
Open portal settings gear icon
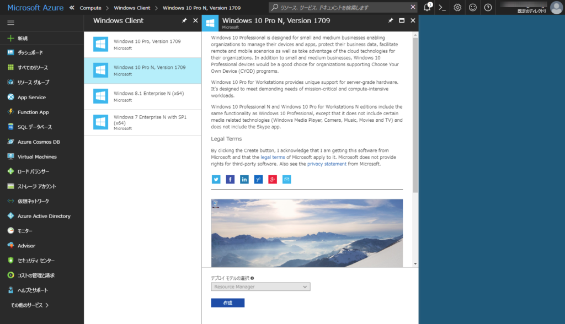457,7
